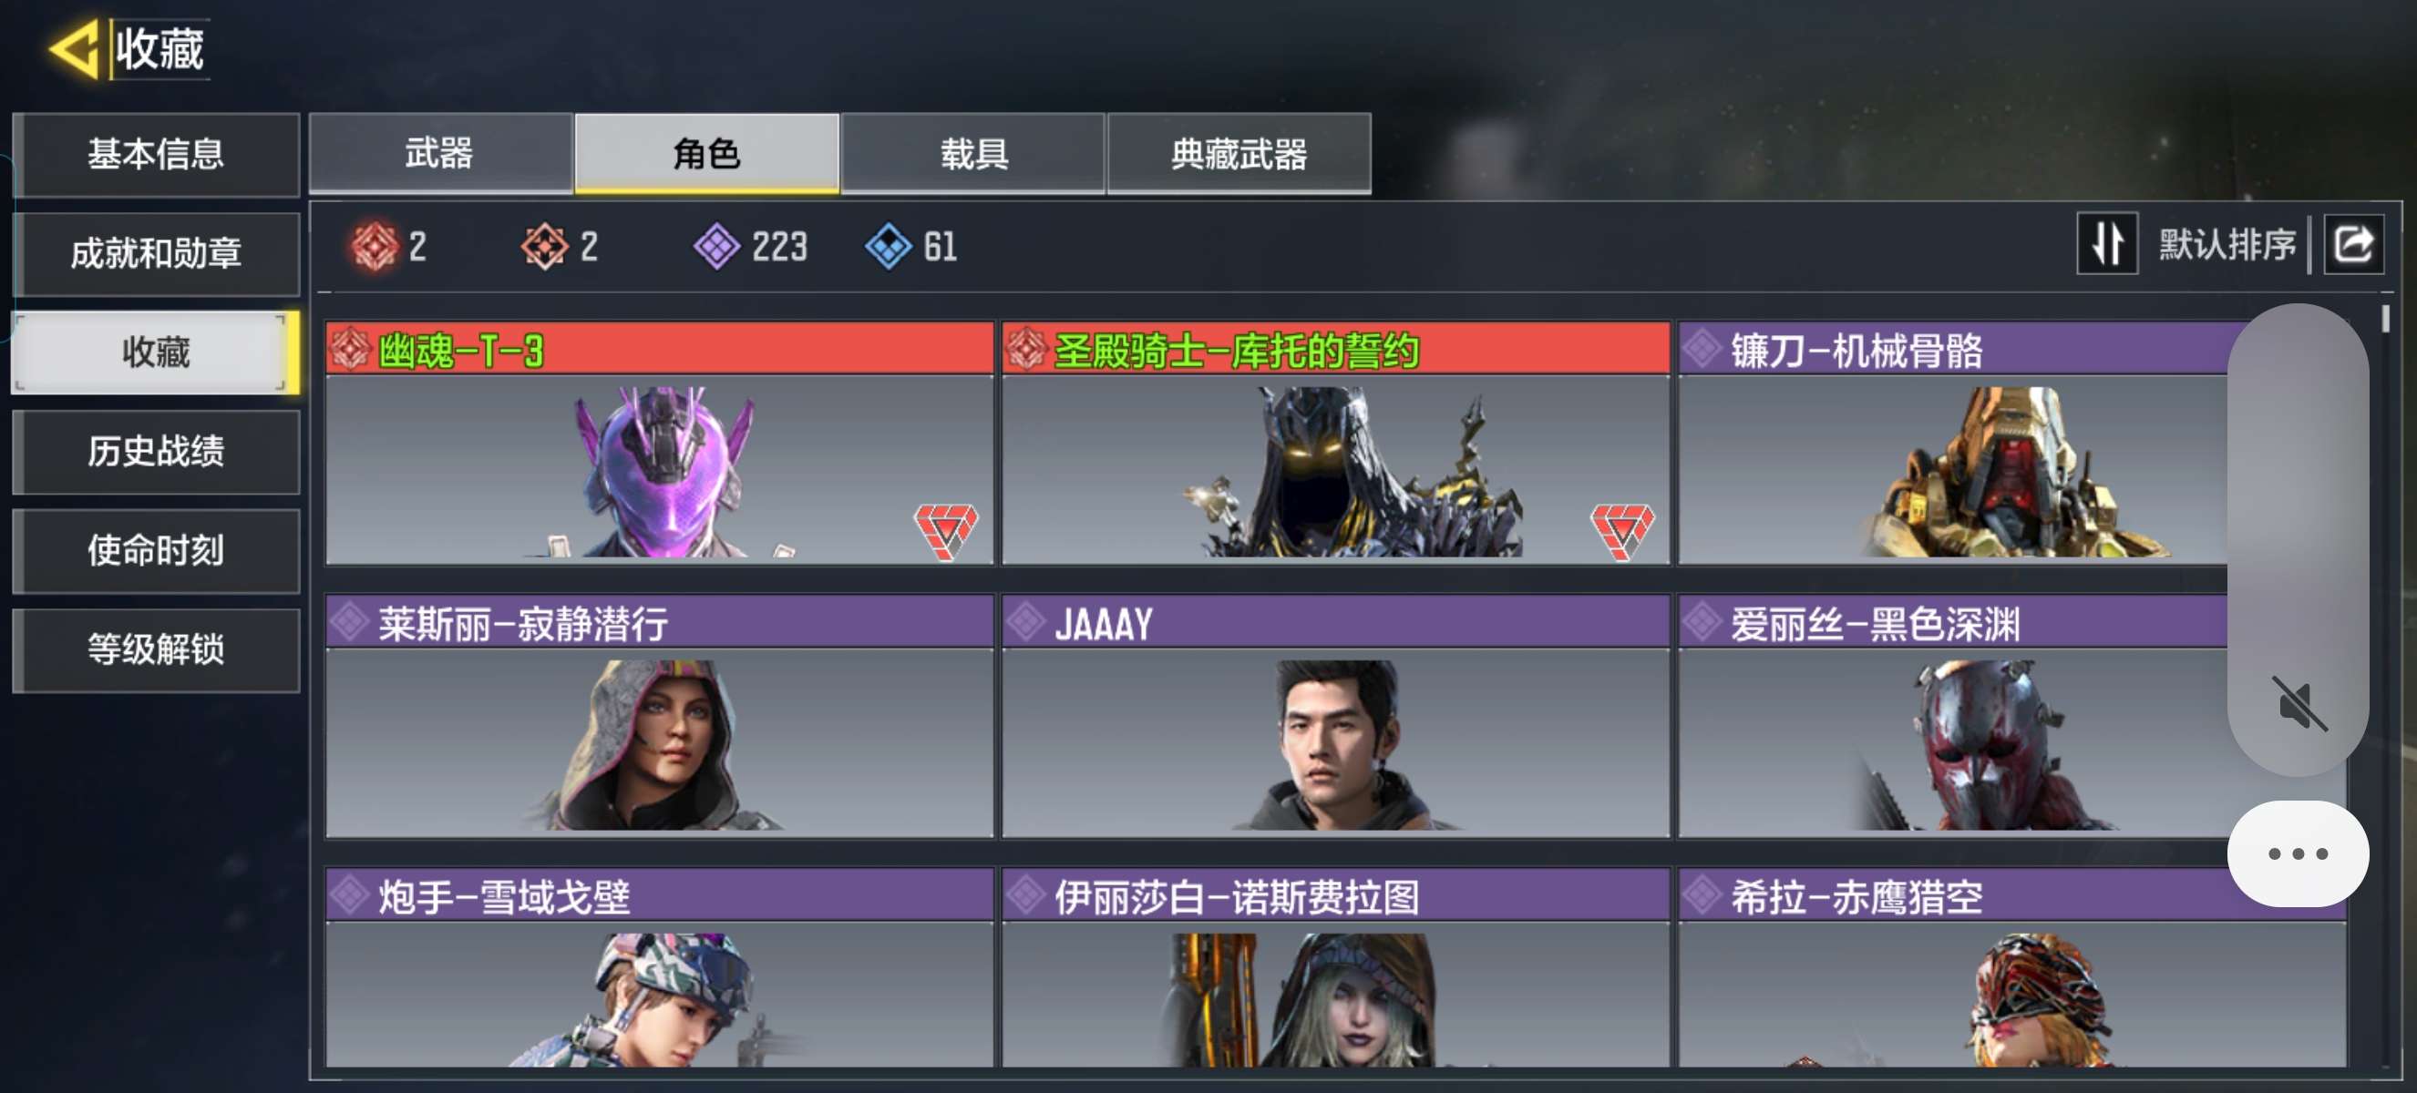This screenshot has height=1093, width=2417.
Task: Filter by purple epic rarity icon
Action: pos(717,247)
